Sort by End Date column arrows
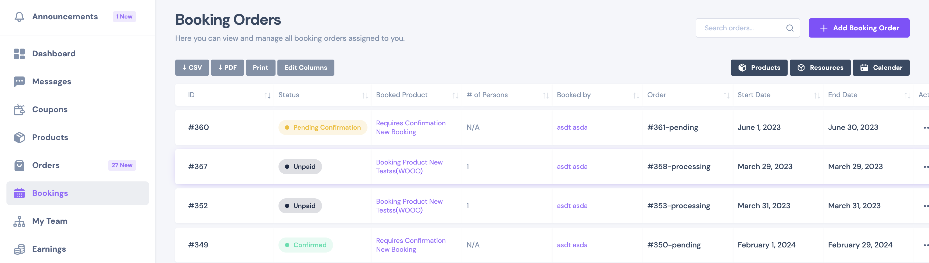The image size is (929, 263). (907, 95)
